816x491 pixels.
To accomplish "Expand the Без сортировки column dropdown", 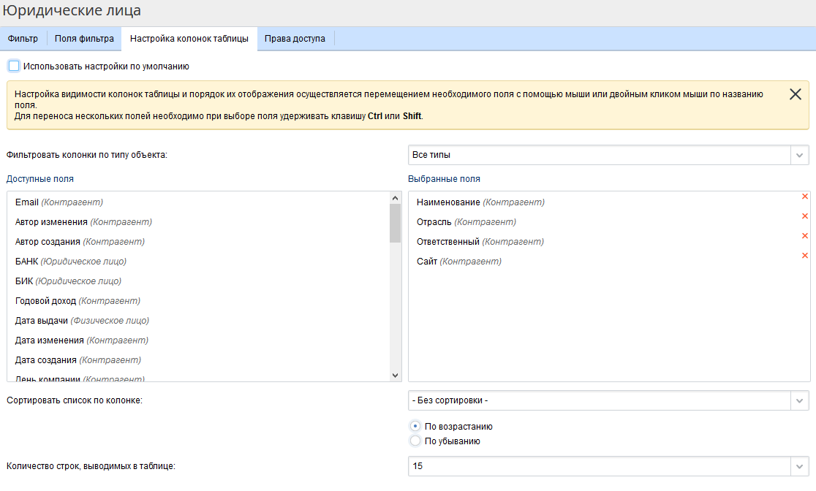I will tap(608, 400).
